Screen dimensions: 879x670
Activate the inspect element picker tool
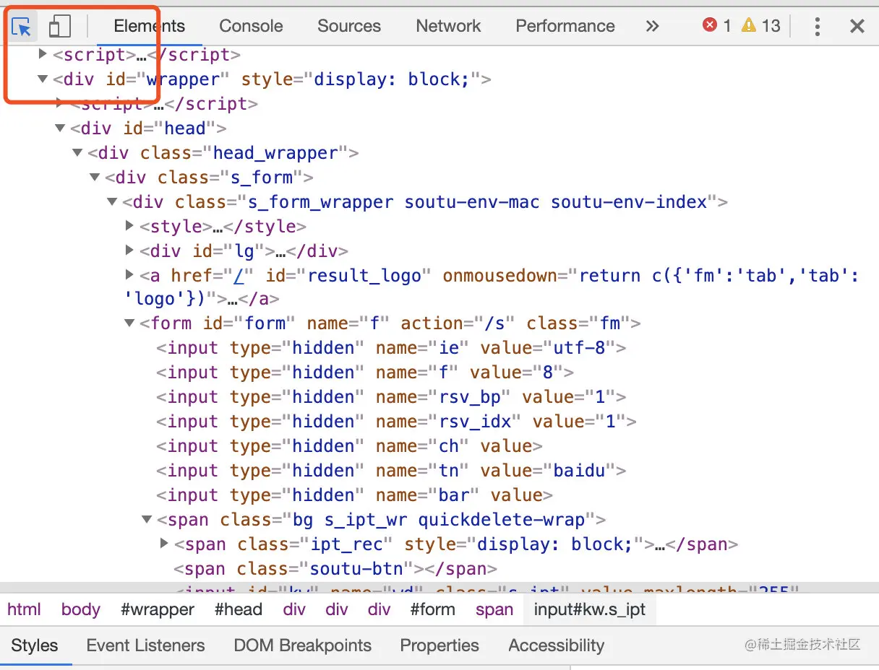point(22,27)
